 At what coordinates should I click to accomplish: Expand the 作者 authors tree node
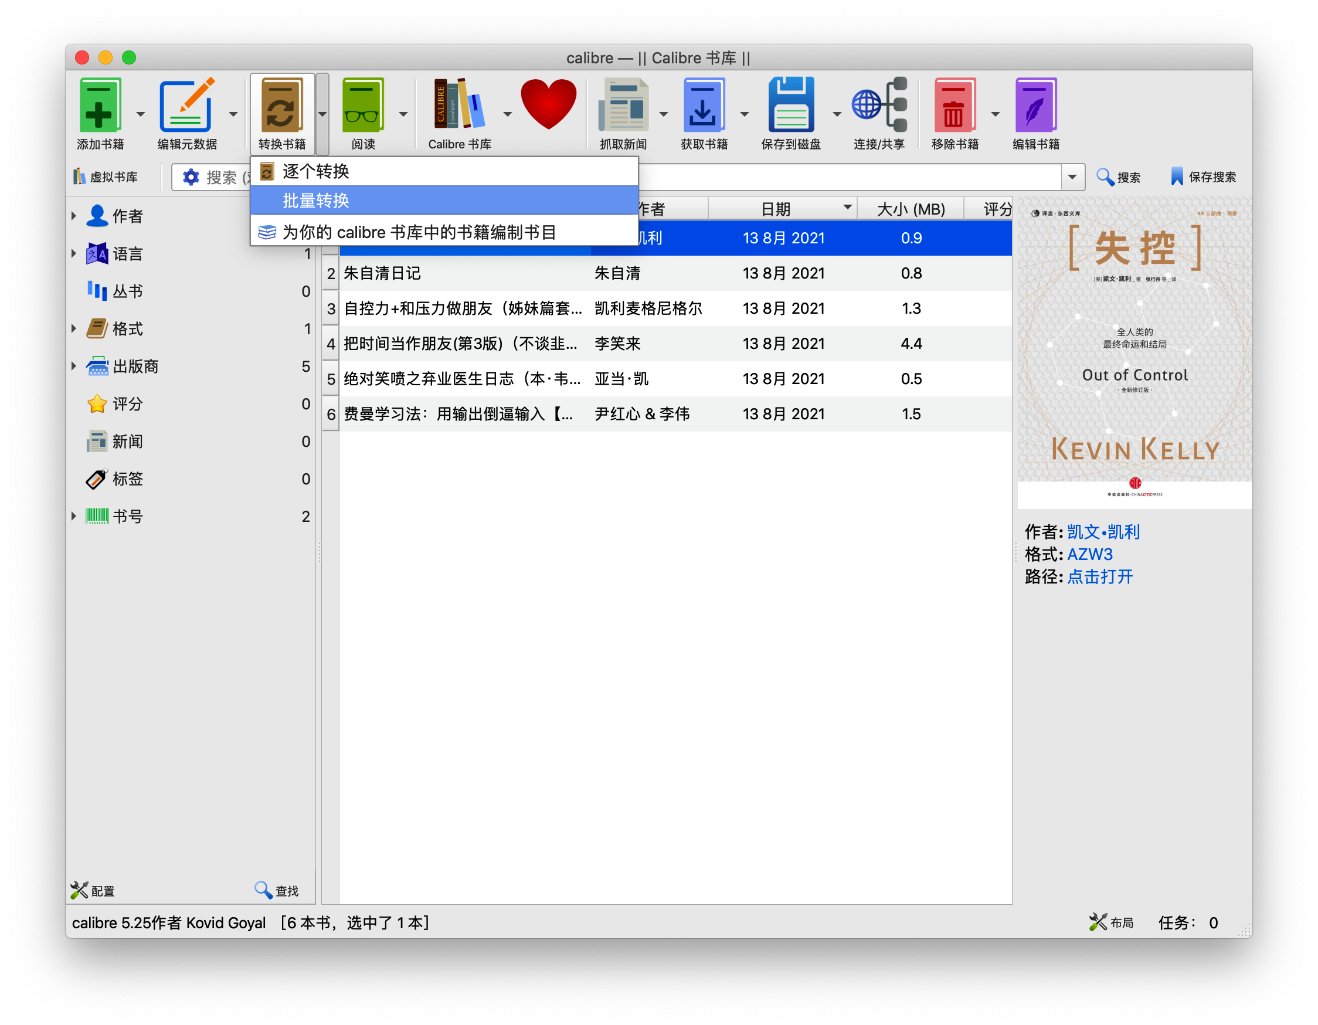click(74, 216)
